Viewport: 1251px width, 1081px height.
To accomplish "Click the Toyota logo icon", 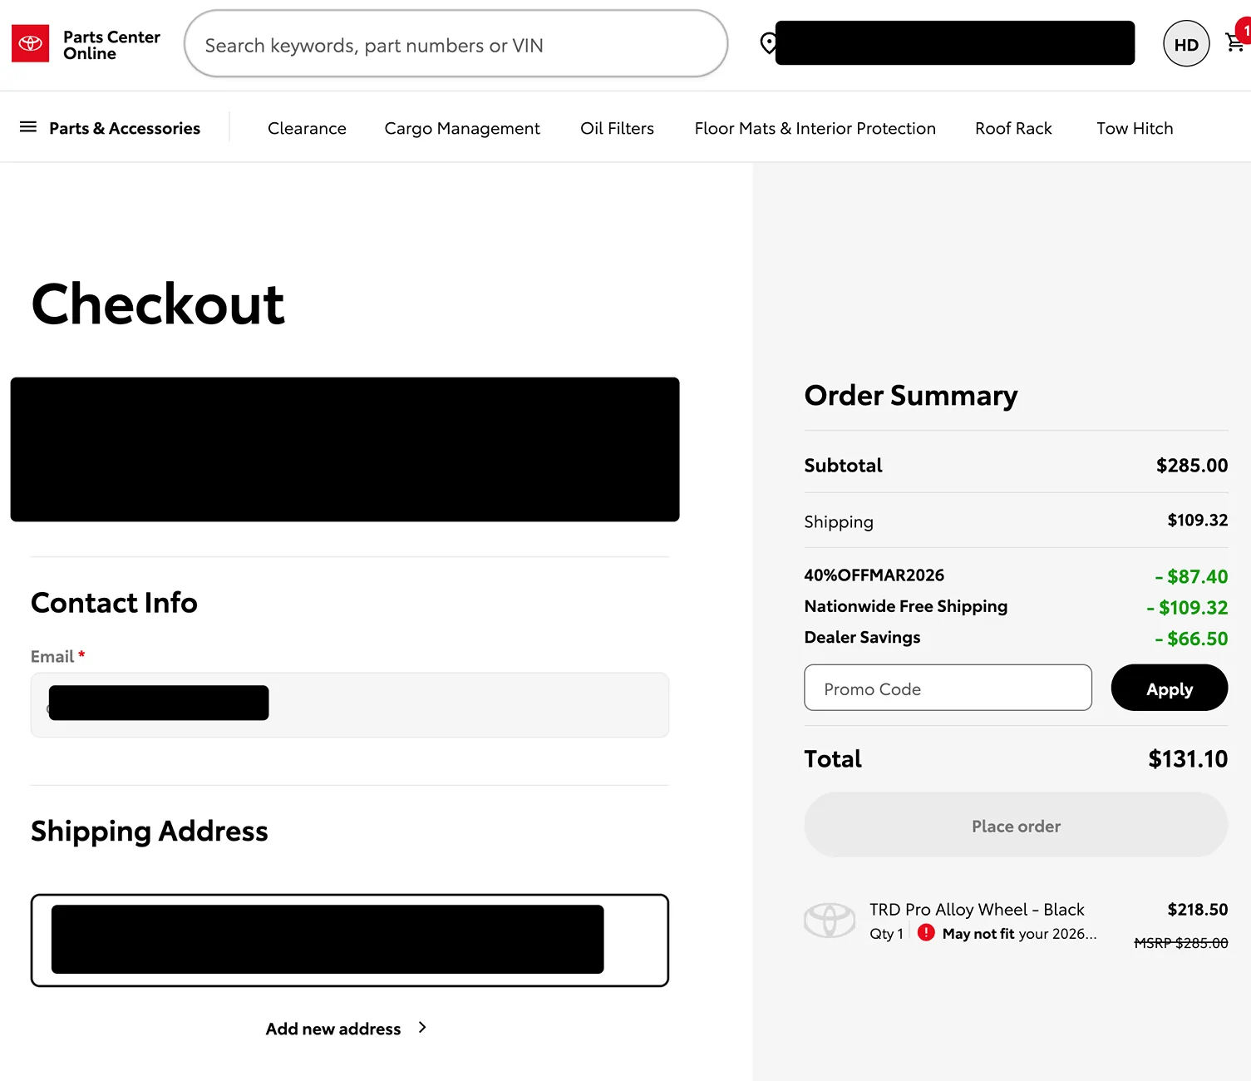I will (30, 44).
